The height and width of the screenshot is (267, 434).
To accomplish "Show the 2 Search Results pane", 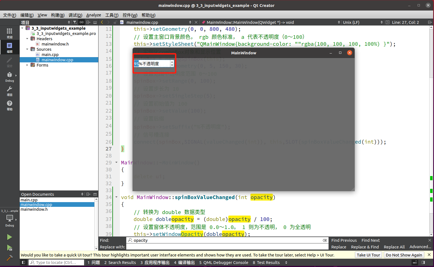I will click(120, 262).
